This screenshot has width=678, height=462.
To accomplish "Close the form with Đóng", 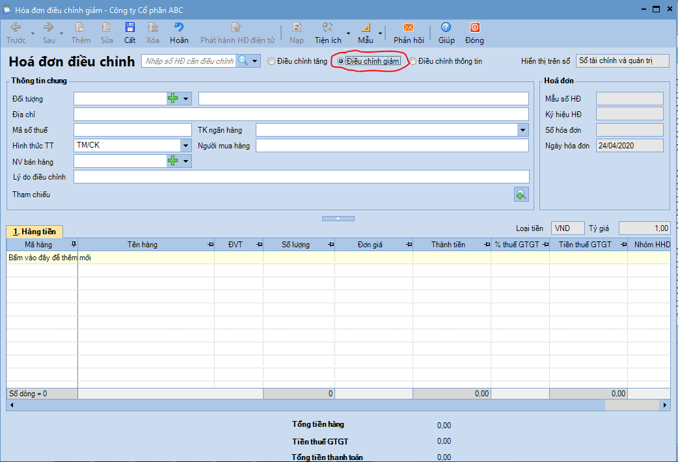I will coord(474,33).
